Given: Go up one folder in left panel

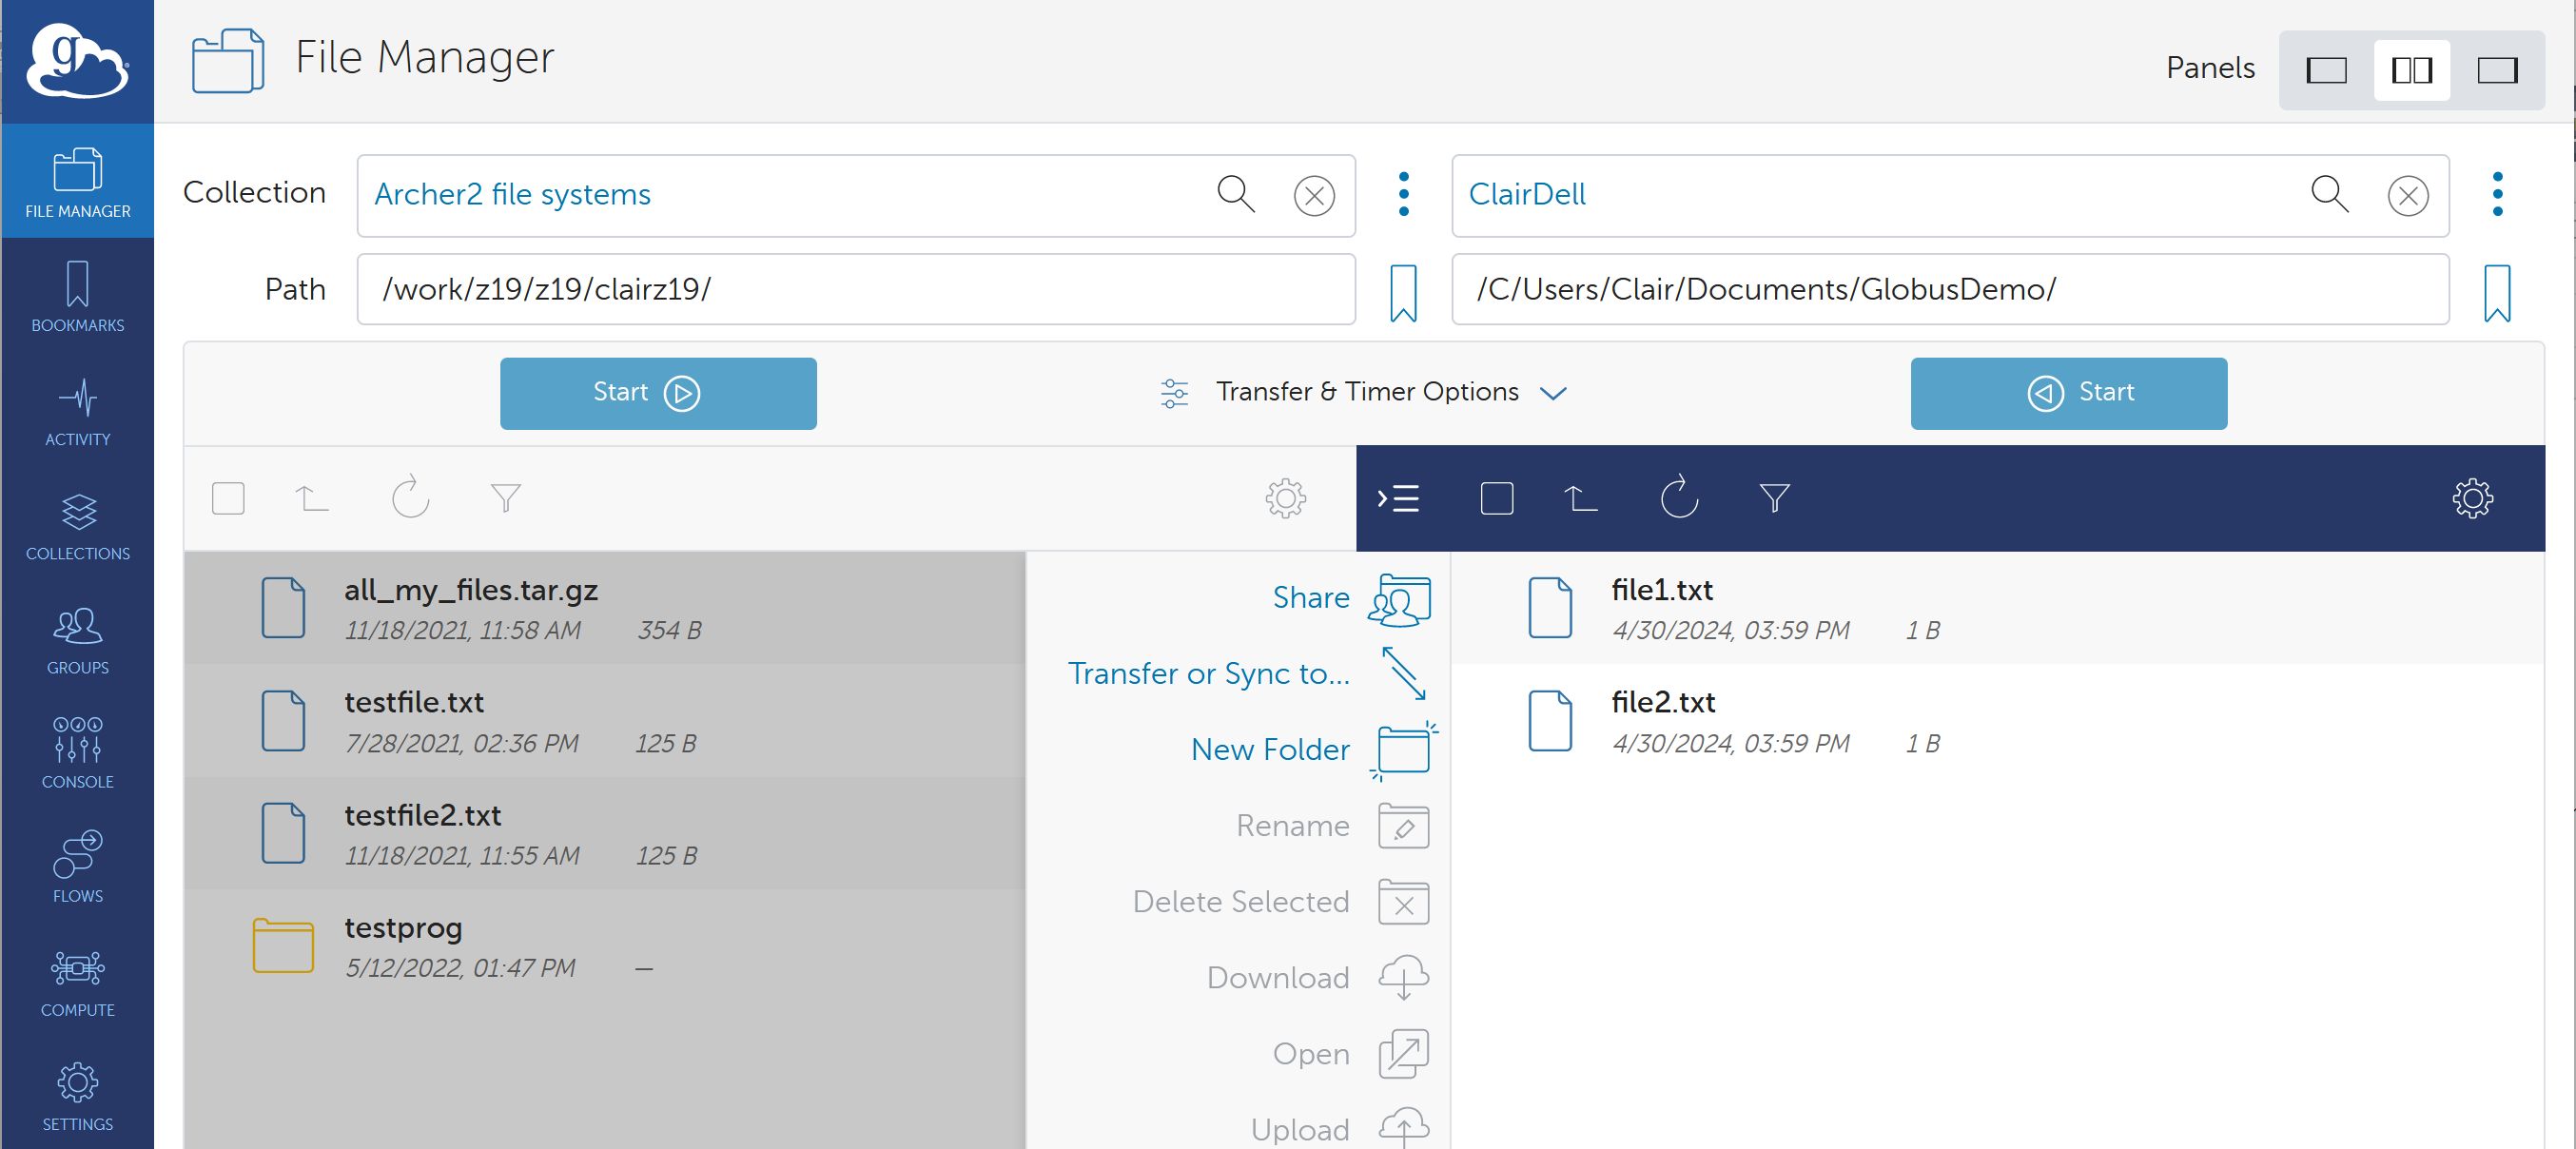Looking at the screenshot, I should pyautogui.click(x=312, y=498).
